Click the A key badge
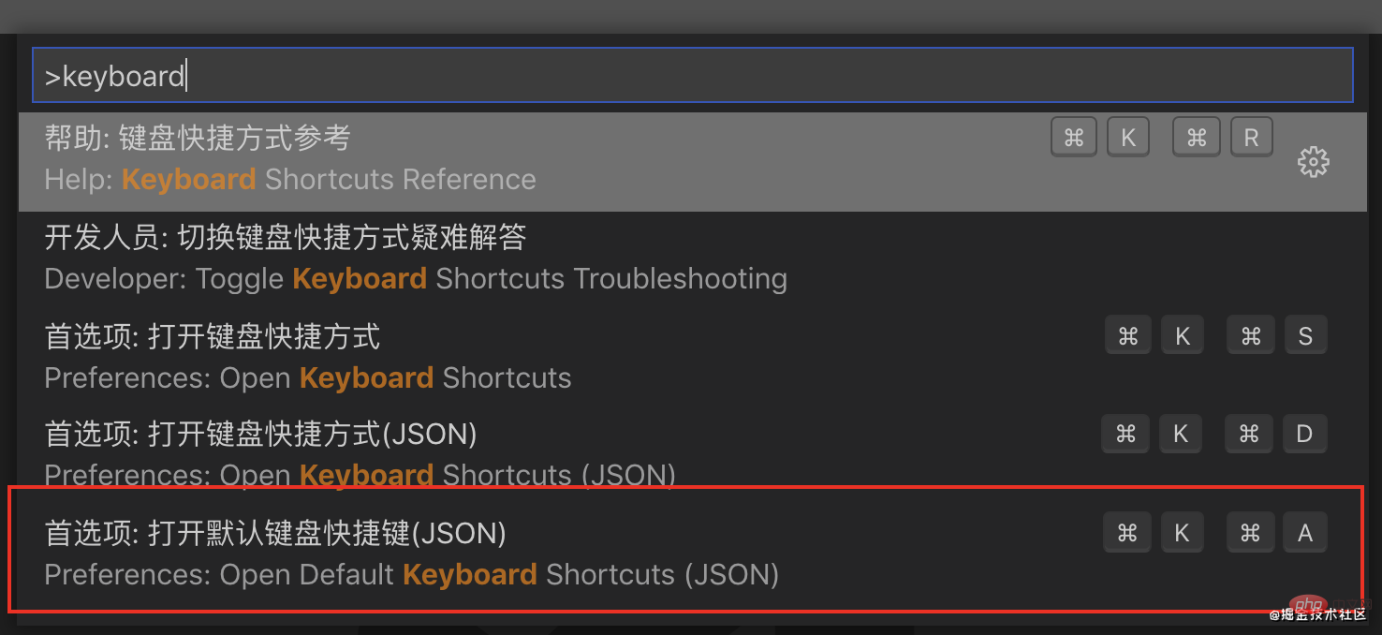The height and width of the screenshot is (635, 1382). pos(1305,533)
